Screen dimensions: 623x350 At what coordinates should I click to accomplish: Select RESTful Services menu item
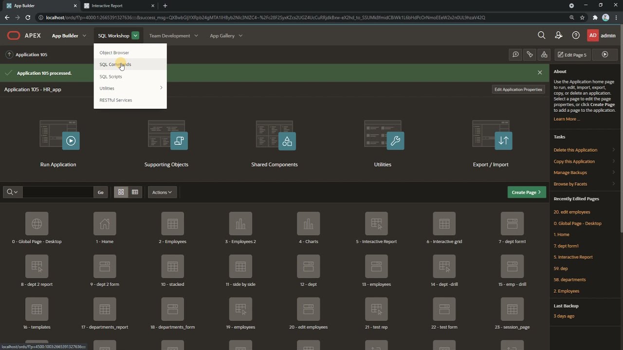coord(130,100)
